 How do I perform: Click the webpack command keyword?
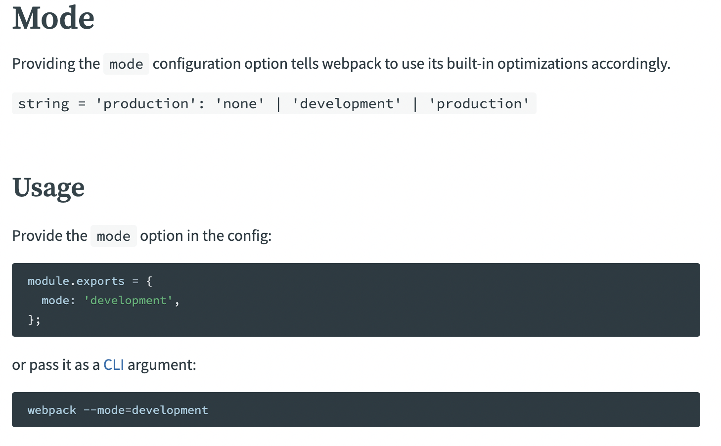(51, 409)
